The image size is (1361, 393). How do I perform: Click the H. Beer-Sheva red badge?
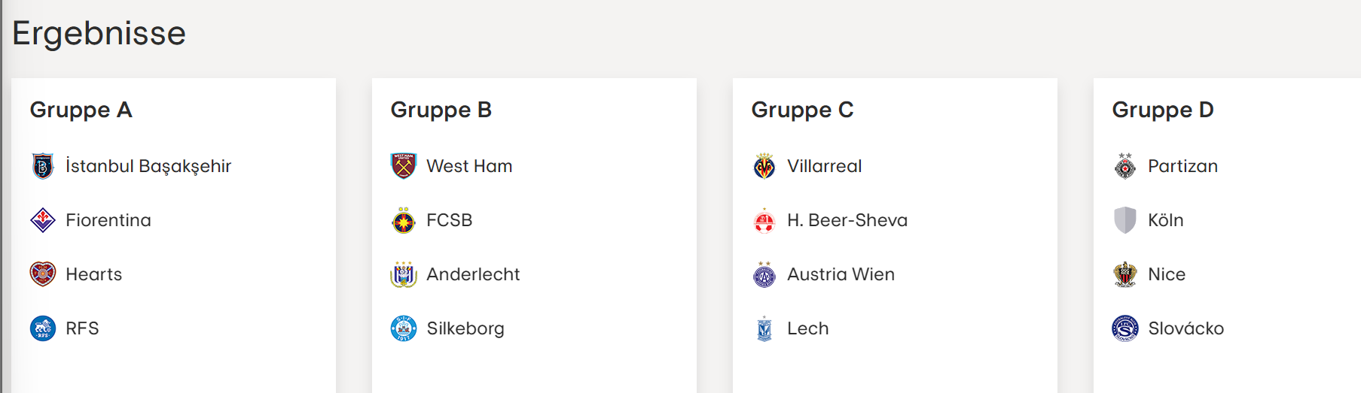(x=764, y=220)
